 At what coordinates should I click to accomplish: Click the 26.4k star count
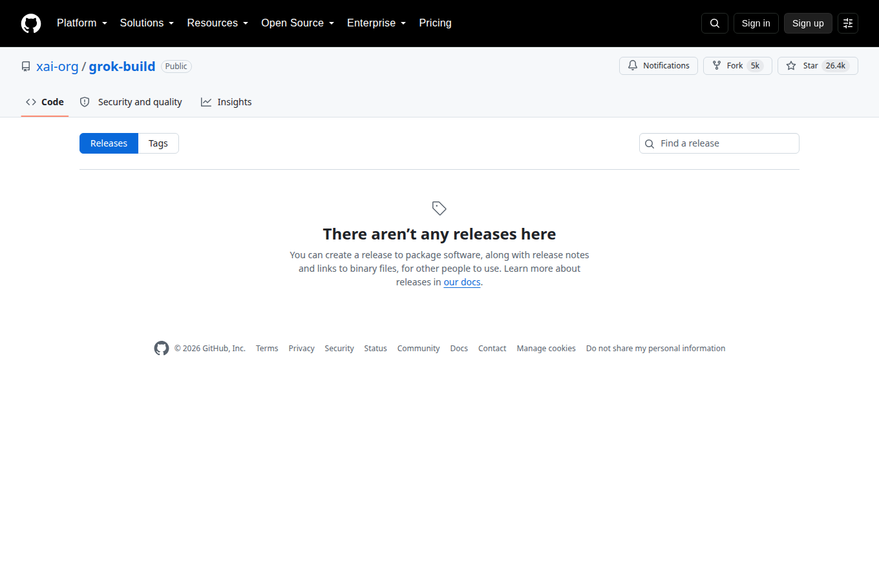[x=836, y=66]
